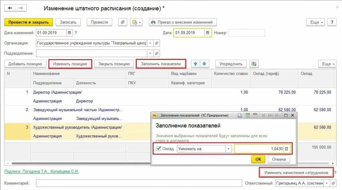Click Закрыть позицию button
The width and height of the screenshot is (342, 190).
114,64
